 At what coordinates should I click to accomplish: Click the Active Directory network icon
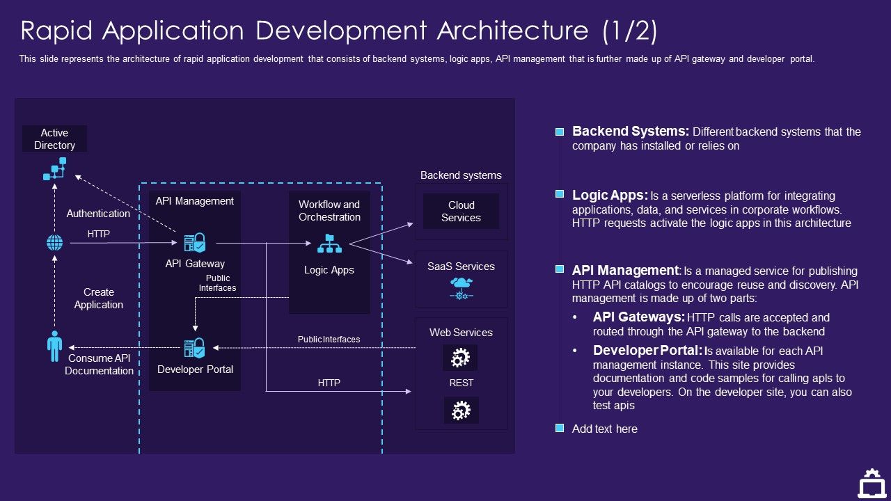click(x=55, y=169)
